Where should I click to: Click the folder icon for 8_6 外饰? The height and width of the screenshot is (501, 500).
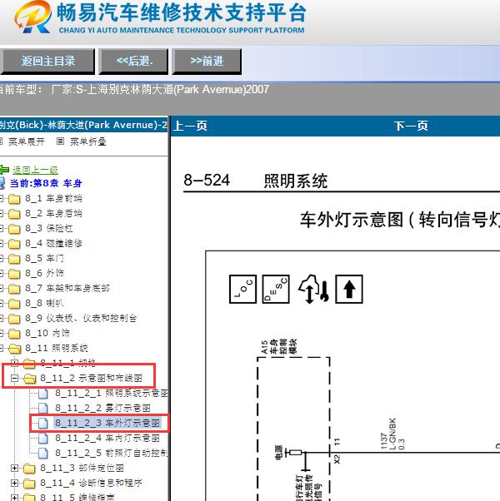[x=14, y=274]
